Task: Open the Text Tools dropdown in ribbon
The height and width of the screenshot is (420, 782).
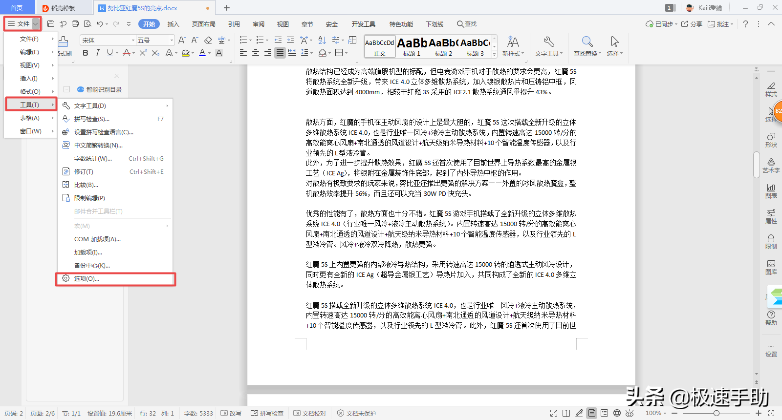Action: click(549, 46)
